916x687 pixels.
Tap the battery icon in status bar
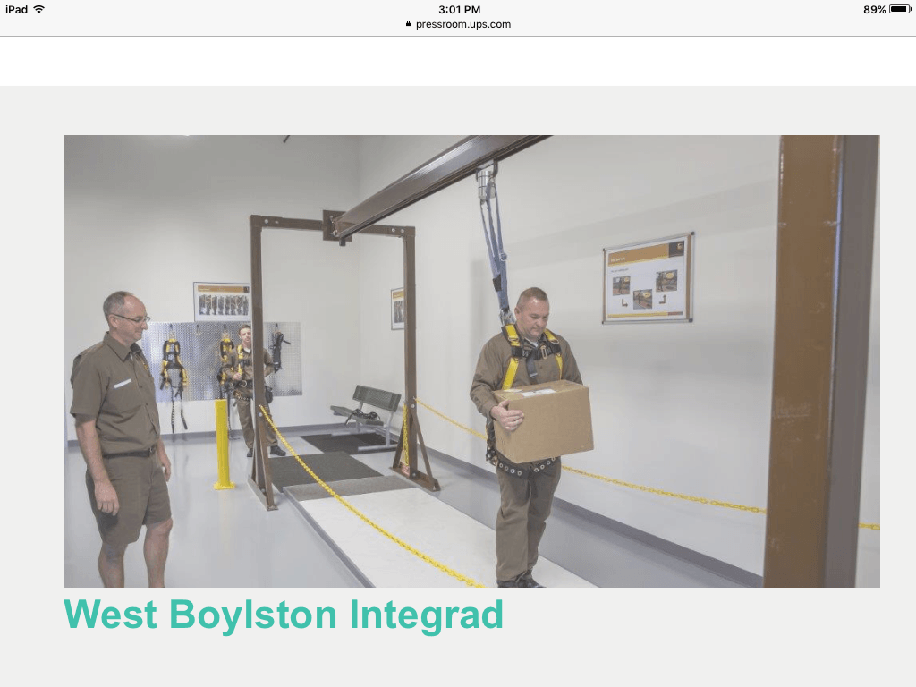(x=900, y=9)
